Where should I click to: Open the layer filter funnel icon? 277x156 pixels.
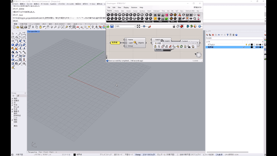(x=228, y=35)
